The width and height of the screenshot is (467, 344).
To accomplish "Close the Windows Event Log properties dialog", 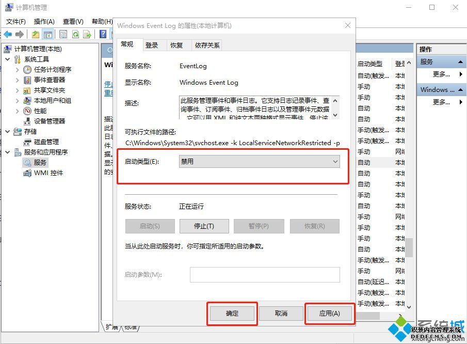I will pos(348,25).
